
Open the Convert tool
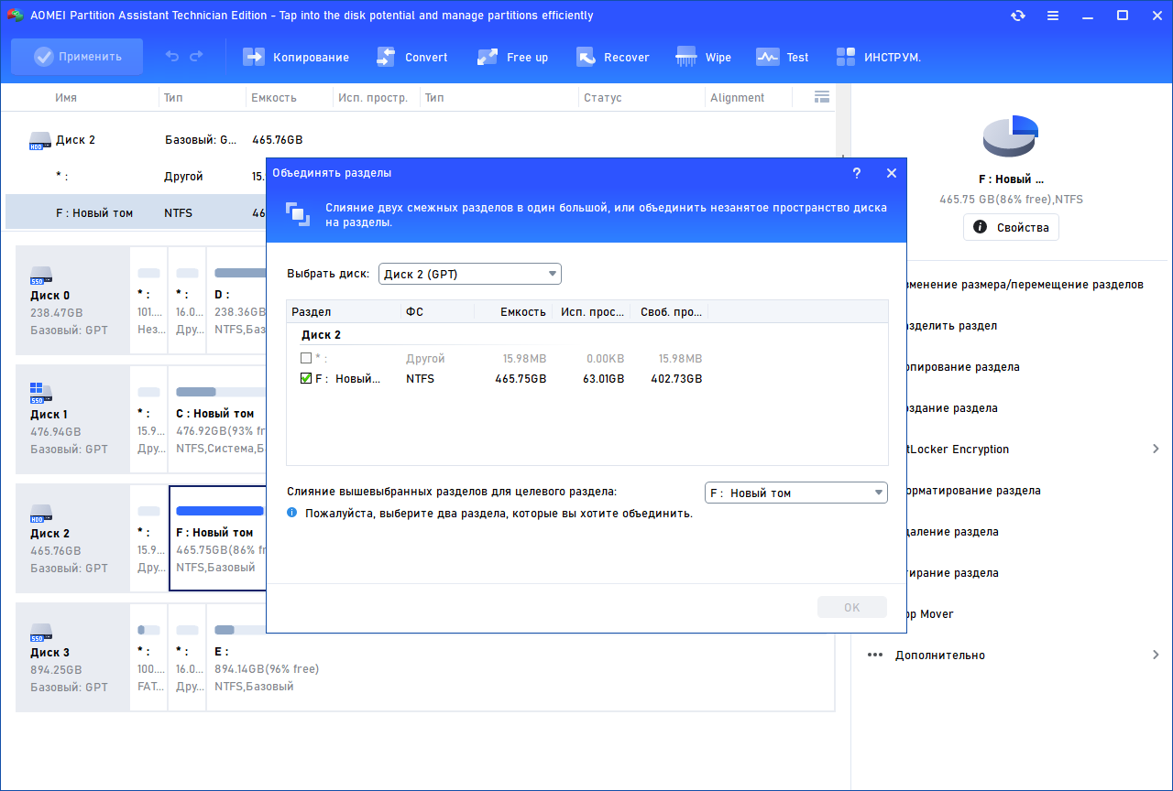[x=412, y=57]
